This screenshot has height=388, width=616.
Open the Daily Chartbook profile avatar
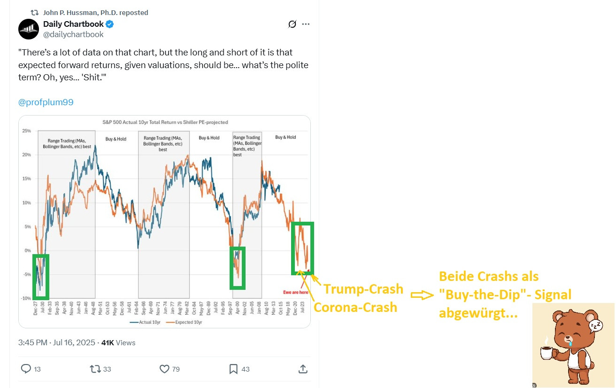29,29
